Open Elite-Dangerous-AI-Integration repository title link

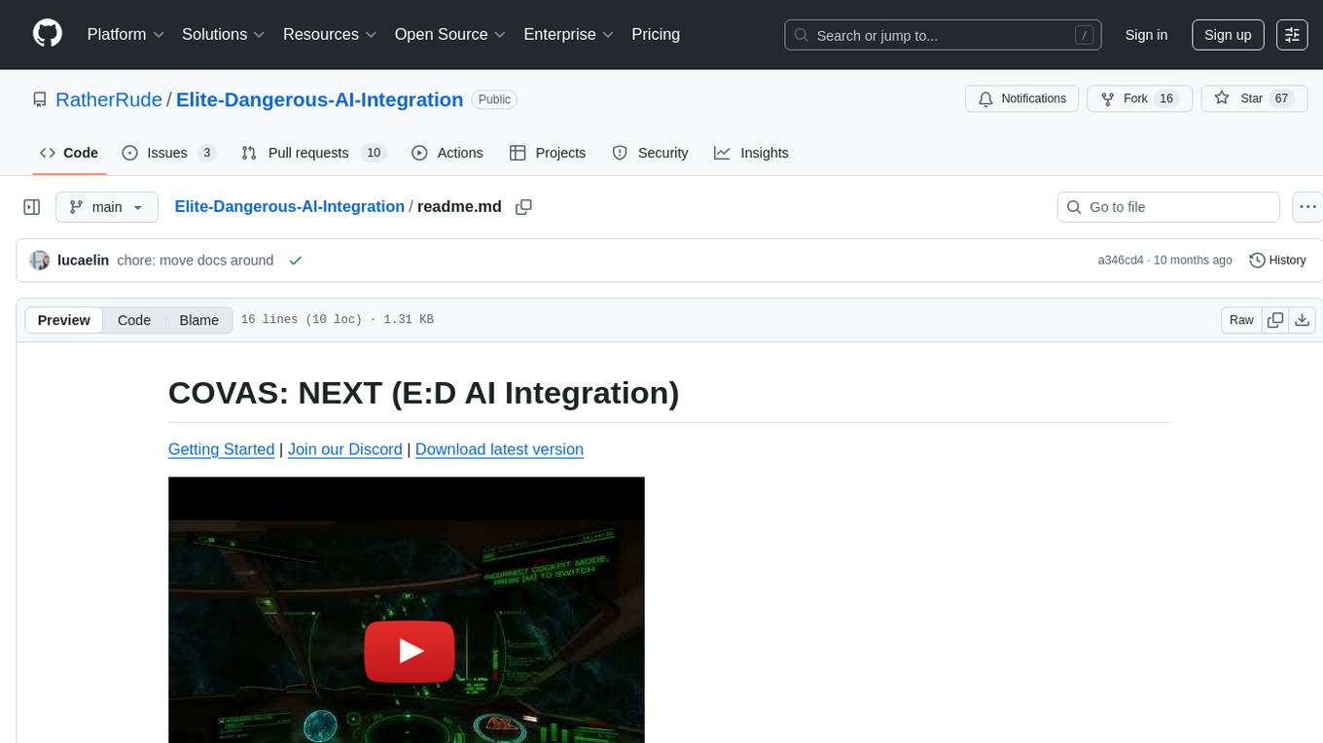point(319,99)
